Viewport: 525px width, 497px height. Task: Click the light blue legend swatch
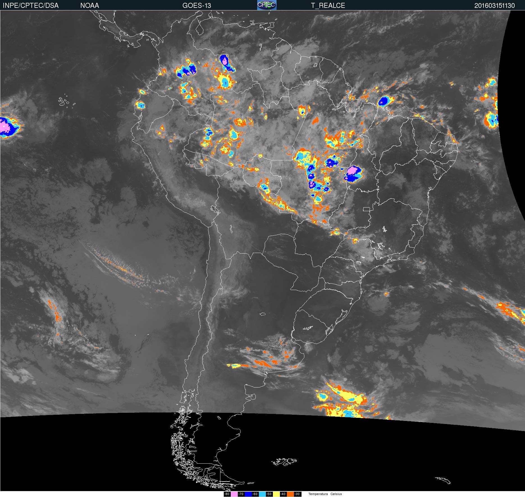262,494
